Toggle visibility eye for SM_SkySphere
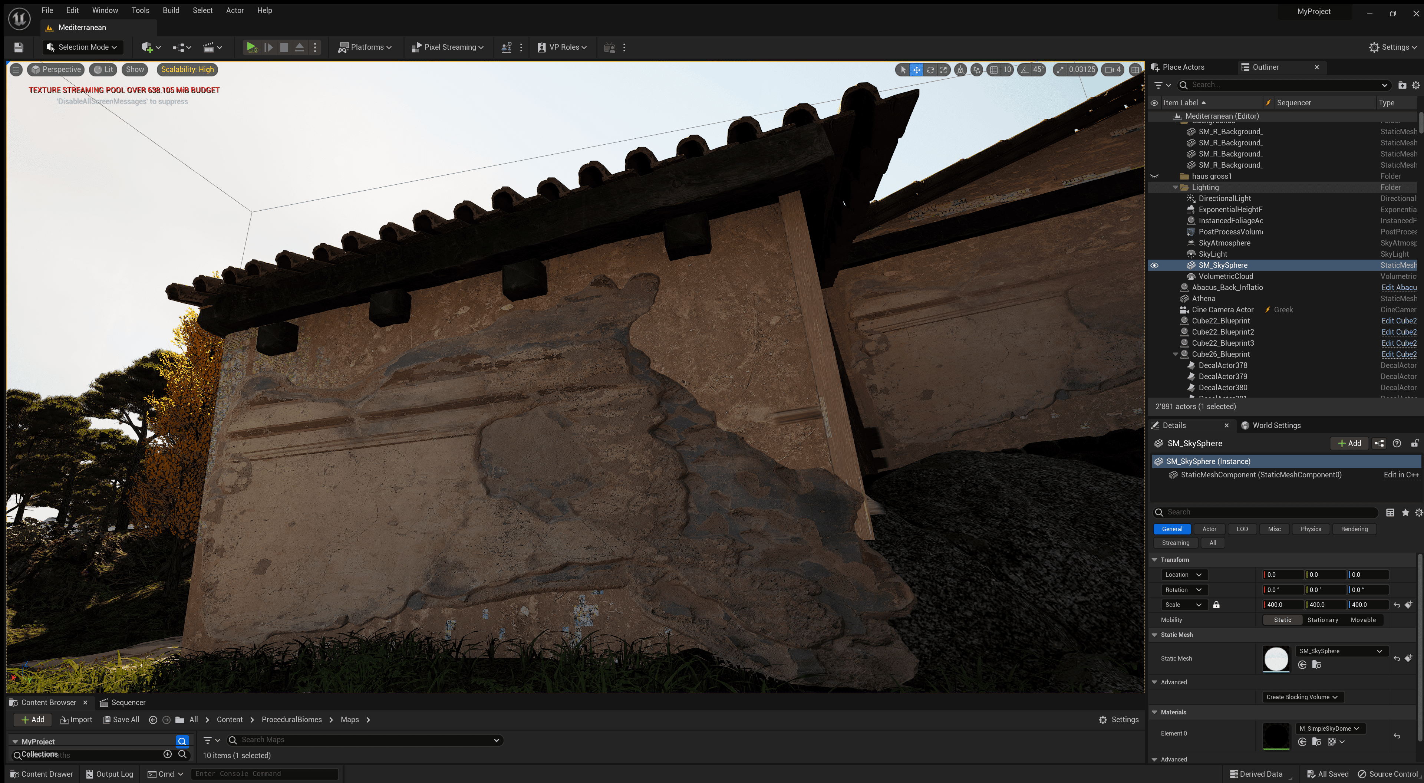 pos(1154,266)
